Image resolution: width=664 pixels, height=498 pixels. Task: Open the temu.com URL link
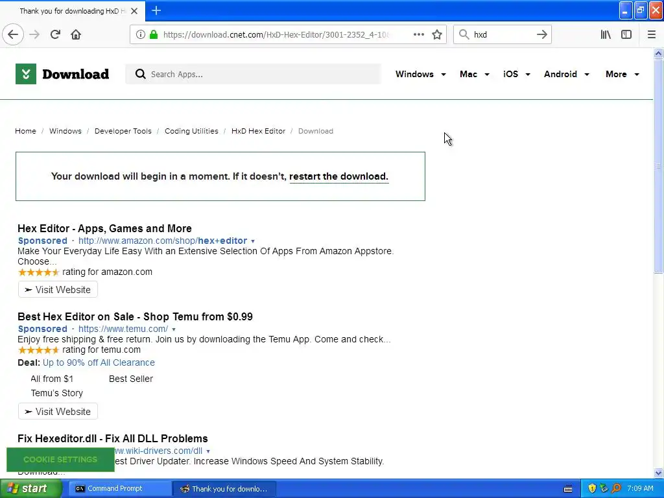[123, 329]
